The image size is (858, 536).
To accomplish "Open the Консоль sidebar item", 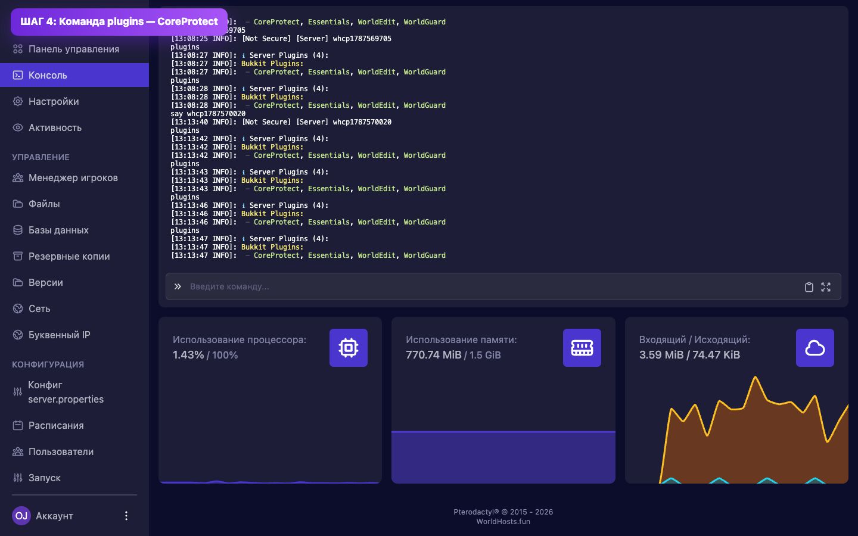I will click(74, 75).
